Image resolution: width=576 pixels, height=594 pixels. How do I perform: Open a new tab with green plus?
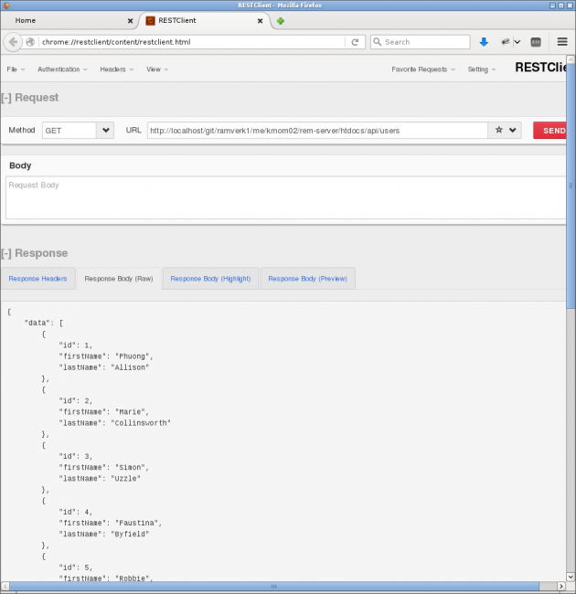click(281, 21)
